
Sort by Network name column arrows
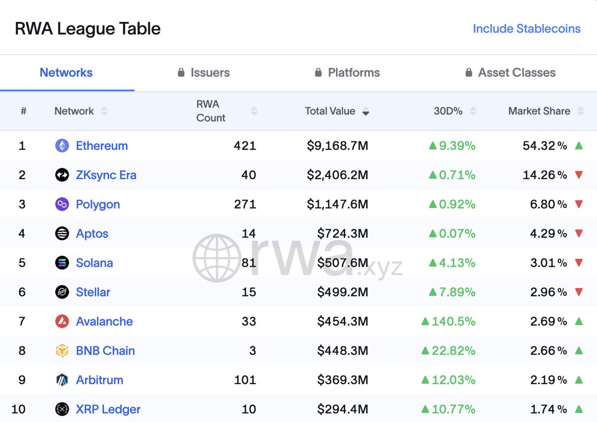click(104, 111)
